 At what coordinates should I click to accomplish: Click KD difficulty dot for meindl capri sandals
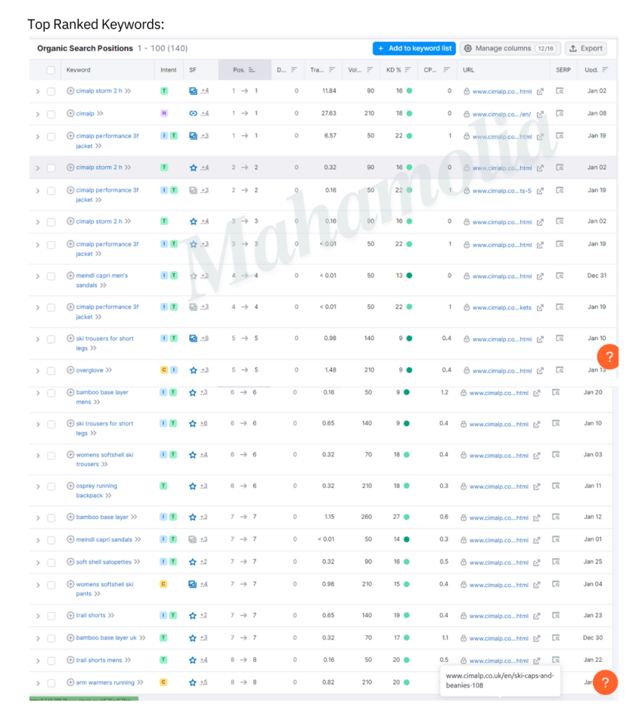[406, 539]
